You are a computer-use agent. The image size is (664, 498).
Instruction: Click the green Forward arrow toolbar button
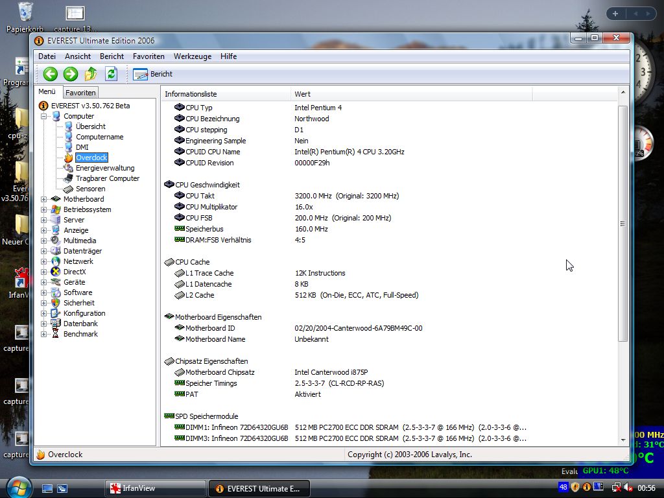(71, 74)
